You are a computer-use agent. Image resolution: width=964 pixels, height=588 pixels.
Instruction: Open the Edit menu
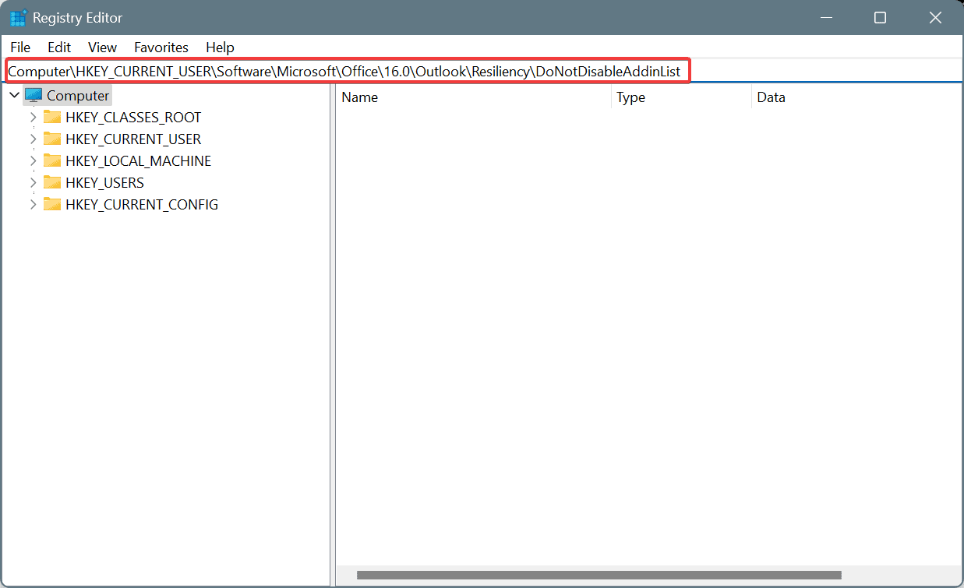click(x=59, y=48)
